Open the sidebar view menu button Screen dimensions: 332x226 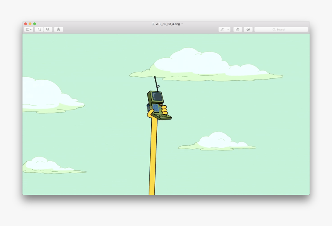29,29
